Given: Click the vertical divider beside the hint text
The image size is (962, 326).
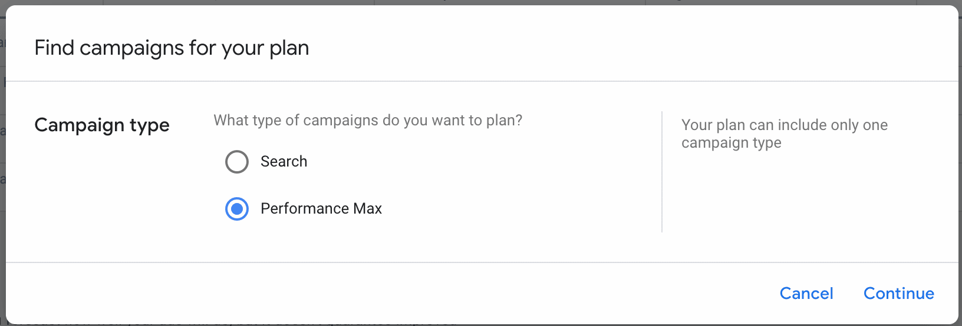Looking at the screenshot, I should click(662, 172).
